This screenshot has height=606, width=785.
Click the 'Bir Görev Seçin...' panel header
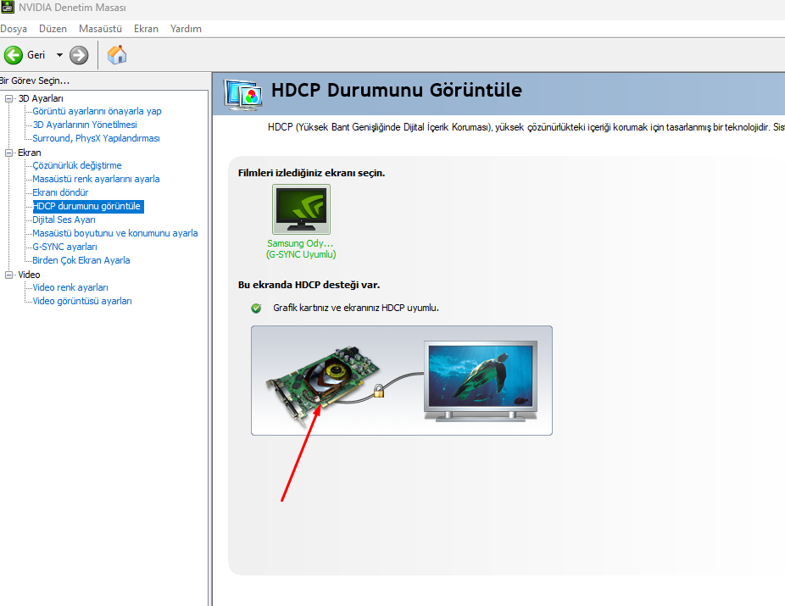35,81
